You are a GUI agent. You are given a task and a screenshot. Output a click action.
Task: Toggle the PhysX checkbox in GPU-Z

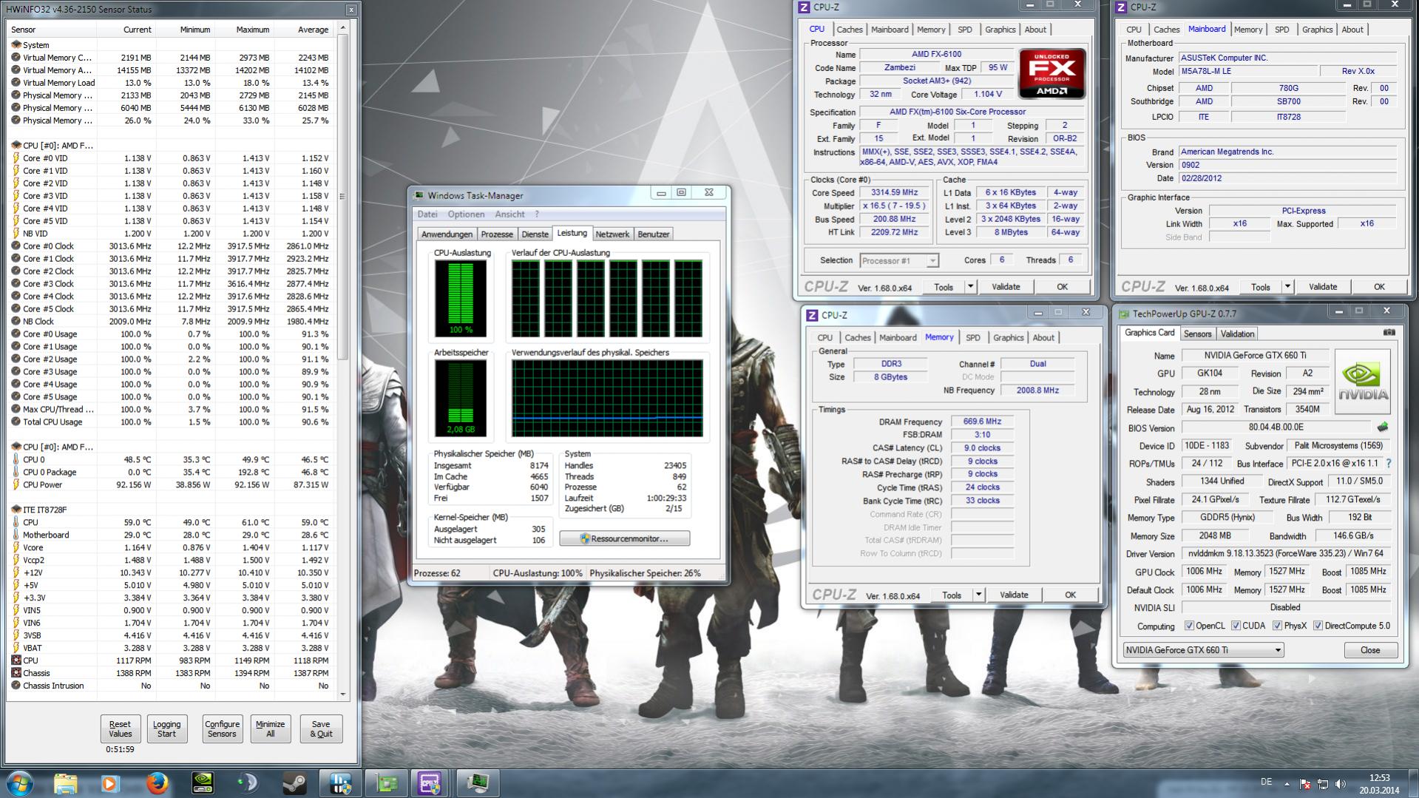tap(1277, 626)
